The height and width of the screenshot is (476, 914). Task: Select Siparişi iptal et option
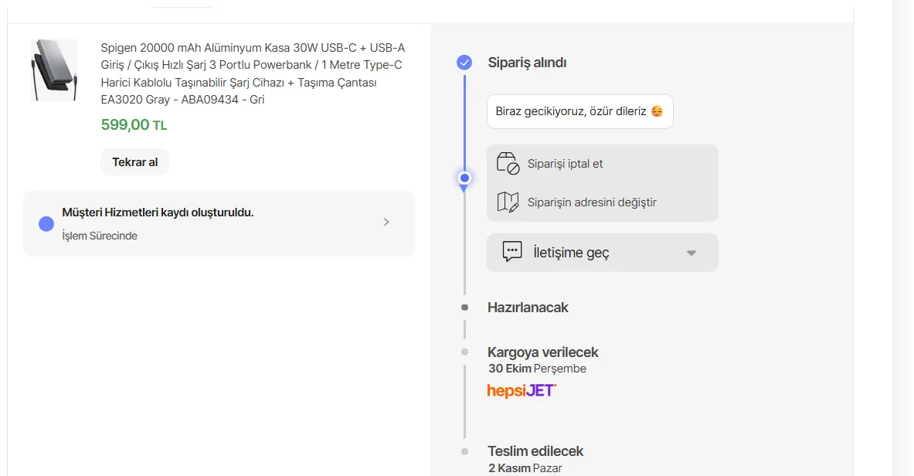tap(565, 164)
